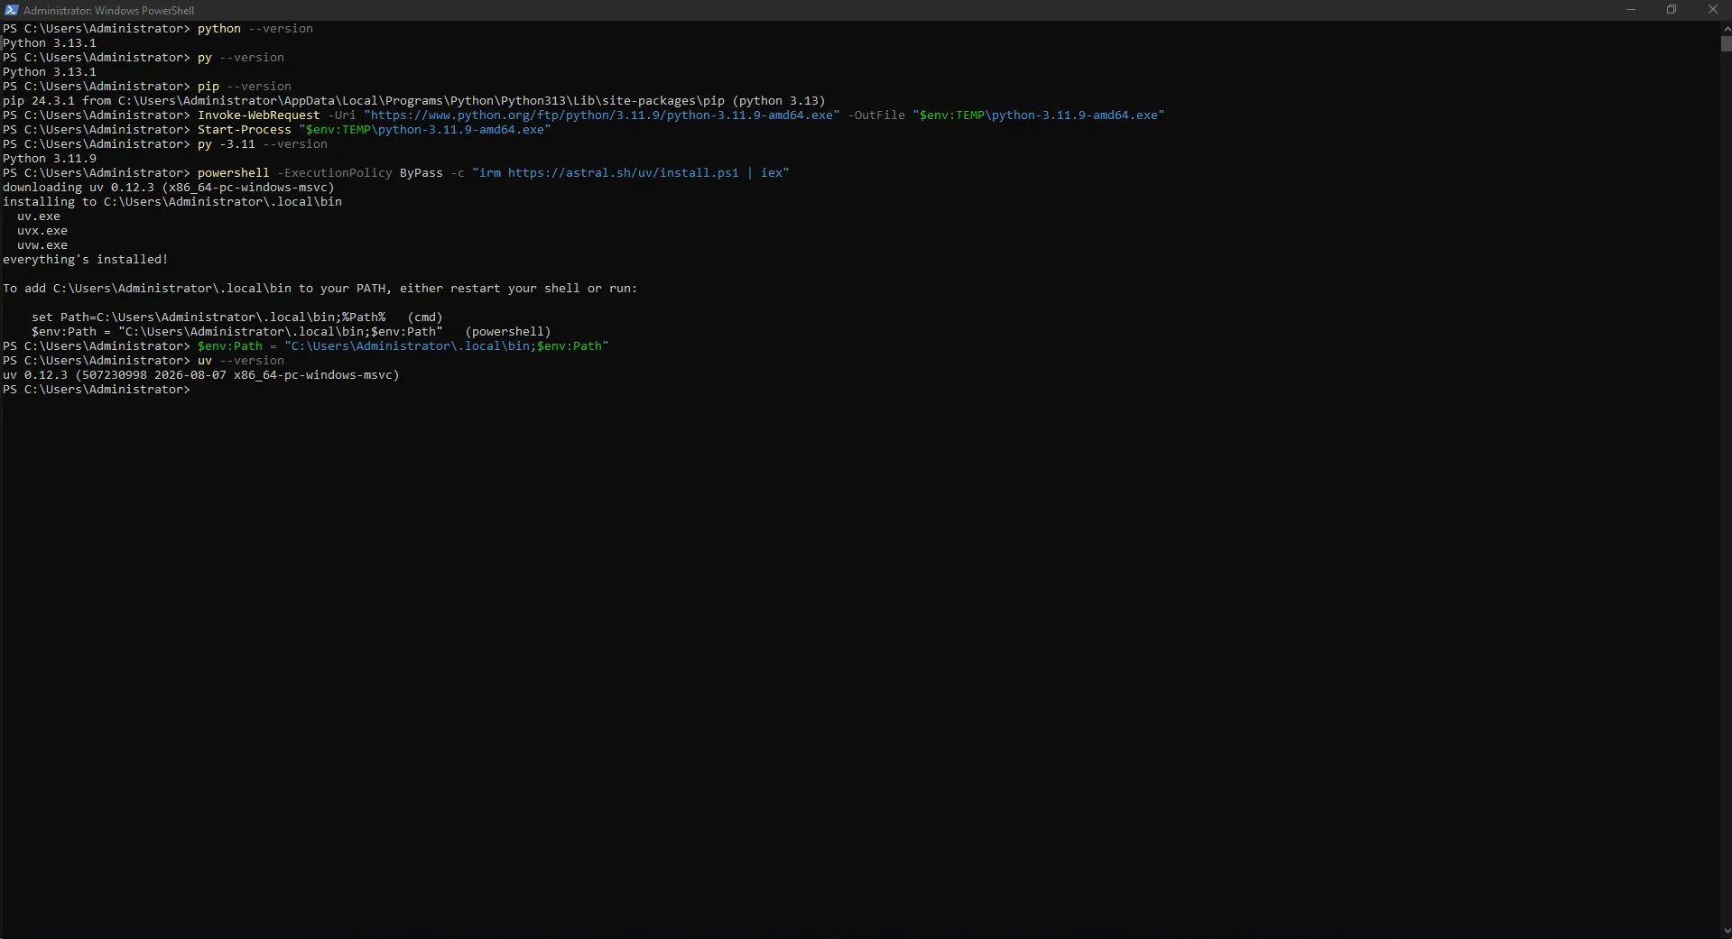This screenshot has width=1732, height=939.
Task: Click the PowerShell icon in the title bar
Action: [x=11, y=10]
